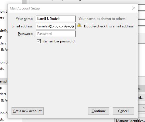Cancel the account setup dialog

[x=123, y=111]
